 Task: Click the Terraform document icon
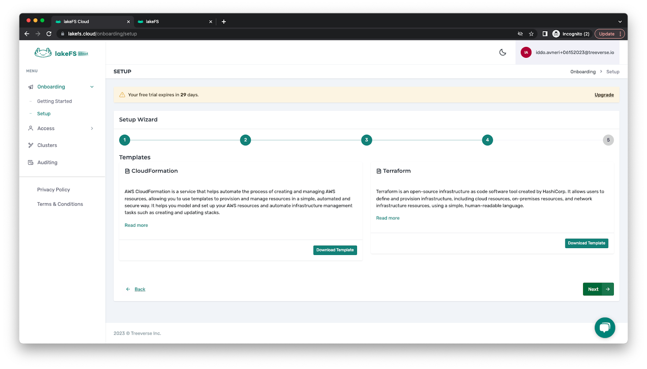click(379, 171)
